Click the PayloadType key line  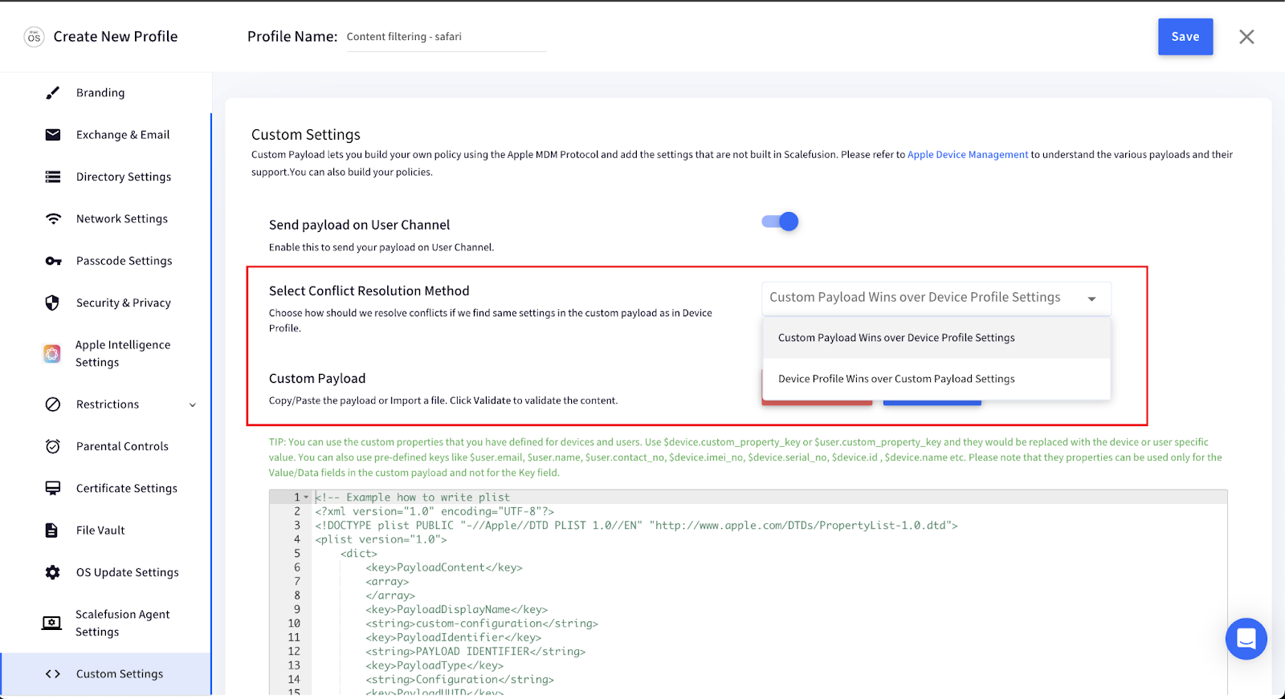click(x=434, y=666)
